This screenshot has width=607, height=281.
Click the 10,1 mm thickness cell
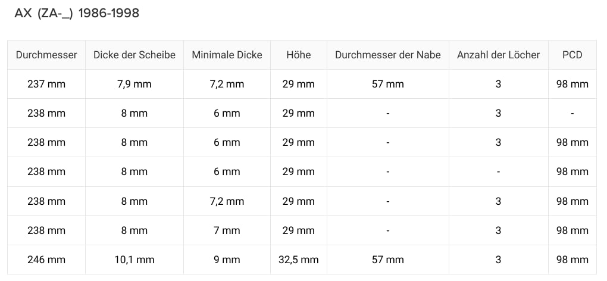tap(134, 260)
